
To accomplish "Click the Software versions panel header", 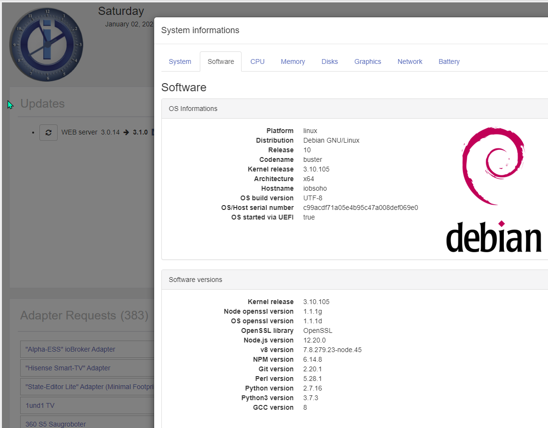I will click(x=355, y=280).
